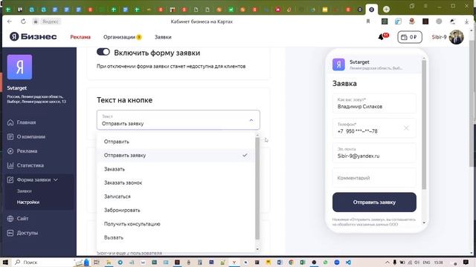Choose Заказать звонок option

click(x=176, y=183)
